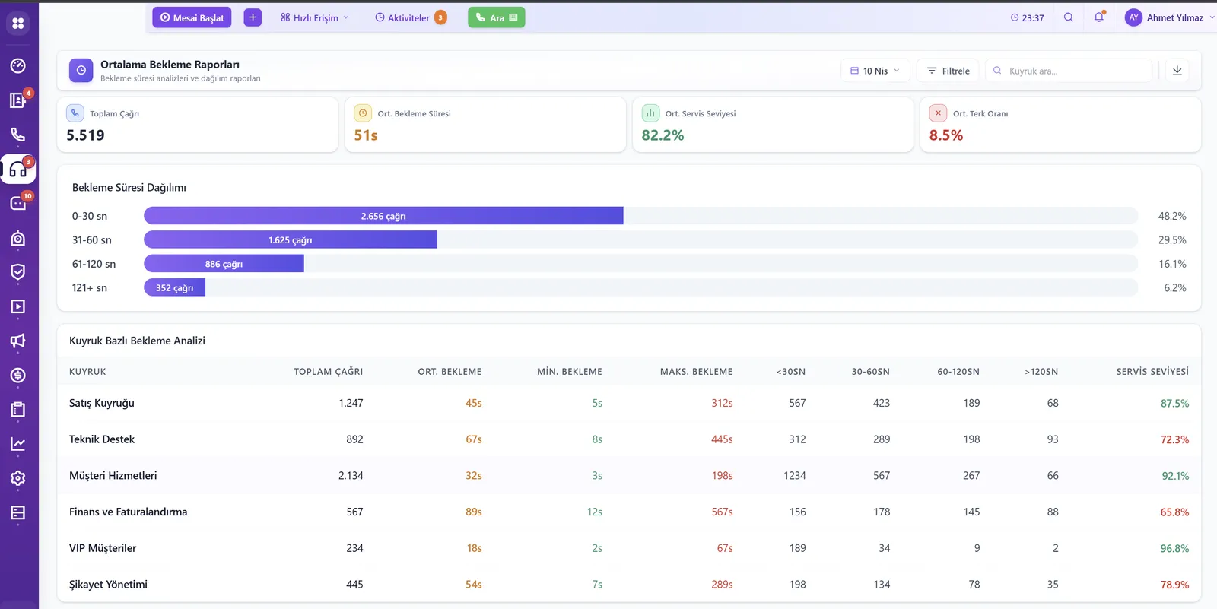This screenshot has width=1217, height=609.
Task: Click the notification bell icon
Action: point(1099,17)
